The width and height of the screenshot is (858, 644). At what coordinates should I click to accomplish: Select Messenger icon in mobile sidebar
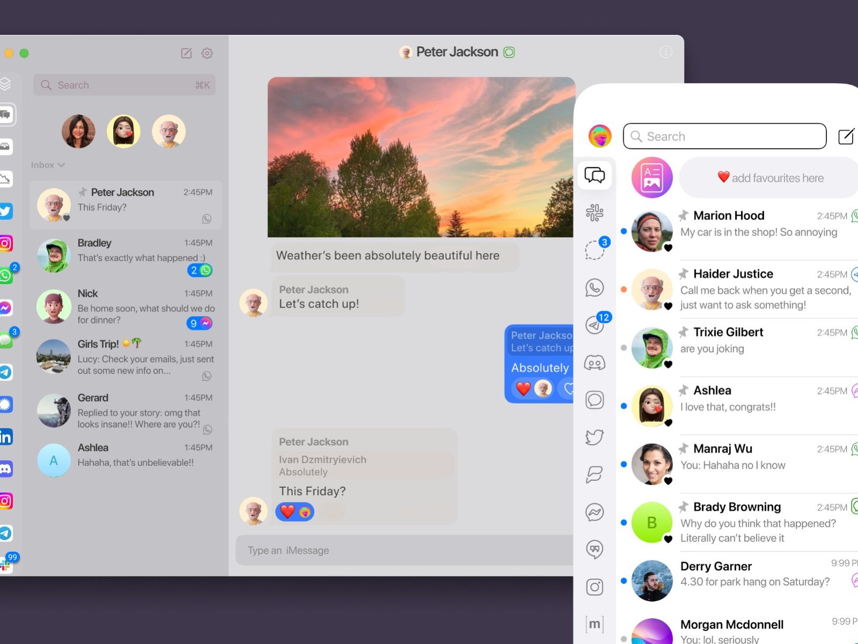594,512
